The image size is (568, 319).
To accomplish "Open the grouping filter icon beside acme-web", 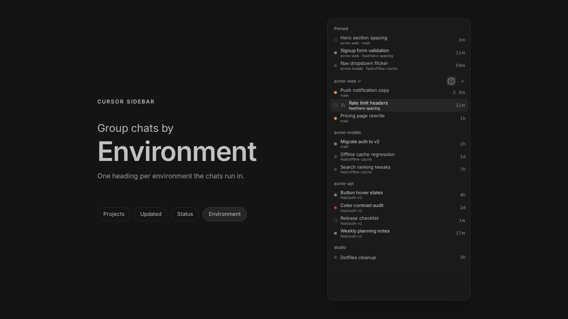I will tap(451, 81).
